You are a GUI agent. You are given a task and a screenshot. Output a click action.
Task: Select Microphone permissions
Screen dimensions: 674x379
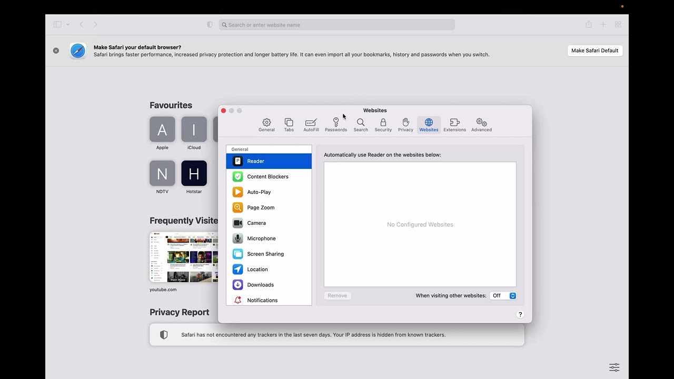click(269, 238)
